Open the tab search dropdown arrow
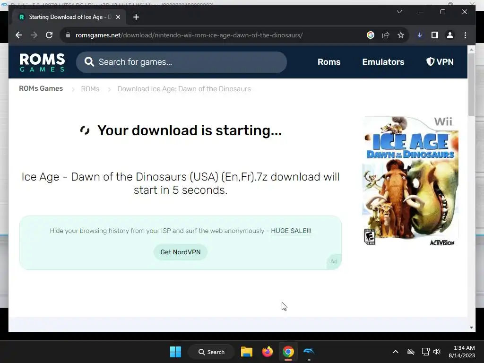This screenshot has height=363, width=484. [x=399, y=12]
